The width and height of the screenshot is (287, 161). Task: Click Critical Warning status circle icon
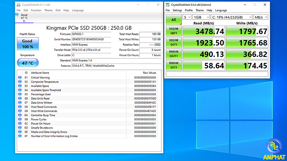coord(20,77)
